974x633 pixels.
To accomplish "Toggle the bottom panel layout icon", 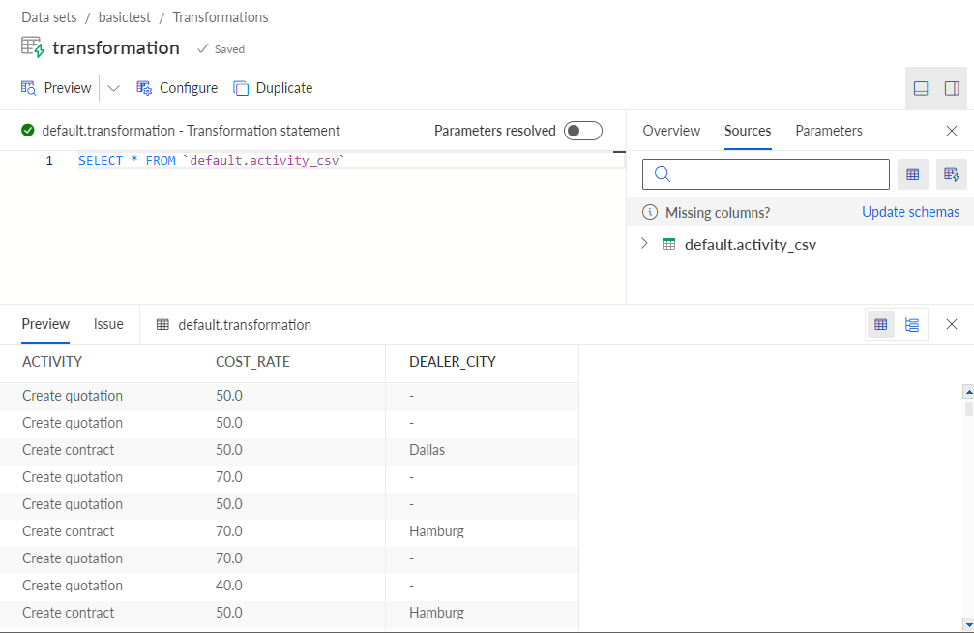I will [921, 88].
